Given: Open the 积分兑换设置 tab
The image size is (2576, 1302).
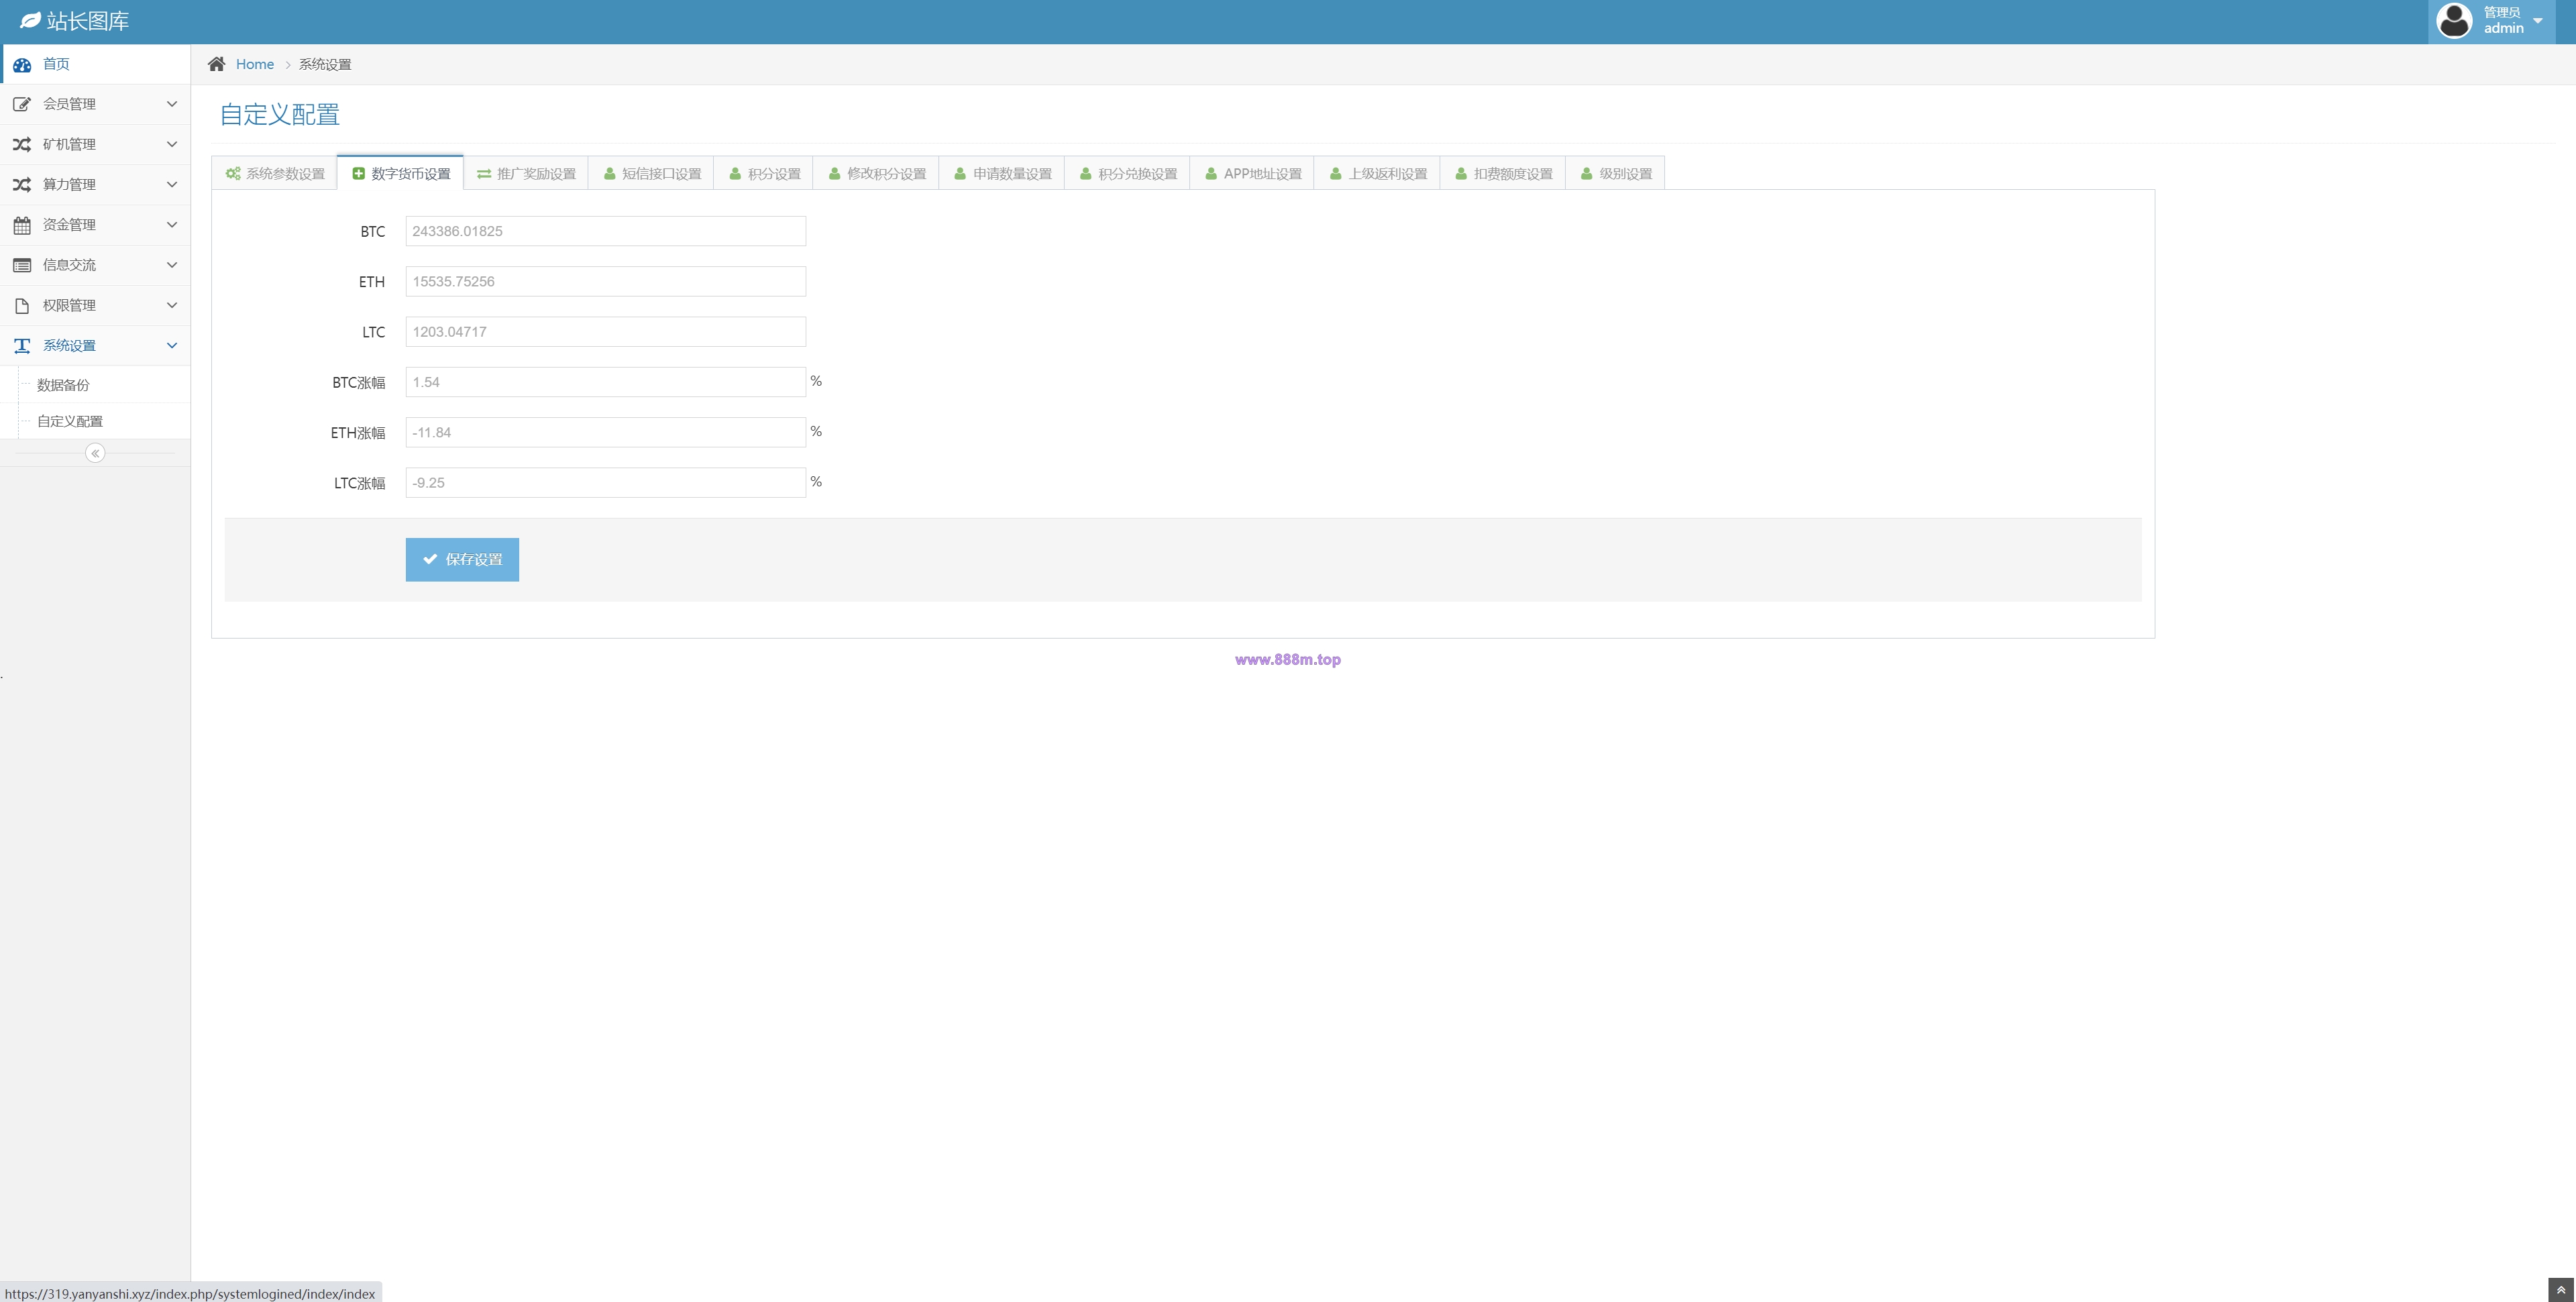Looking at the screenshot, I should pyautogui.click(x=1127, y=173).
